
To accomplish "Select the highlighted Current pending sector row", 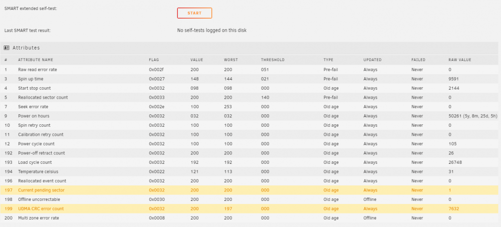I will point(249,190).
